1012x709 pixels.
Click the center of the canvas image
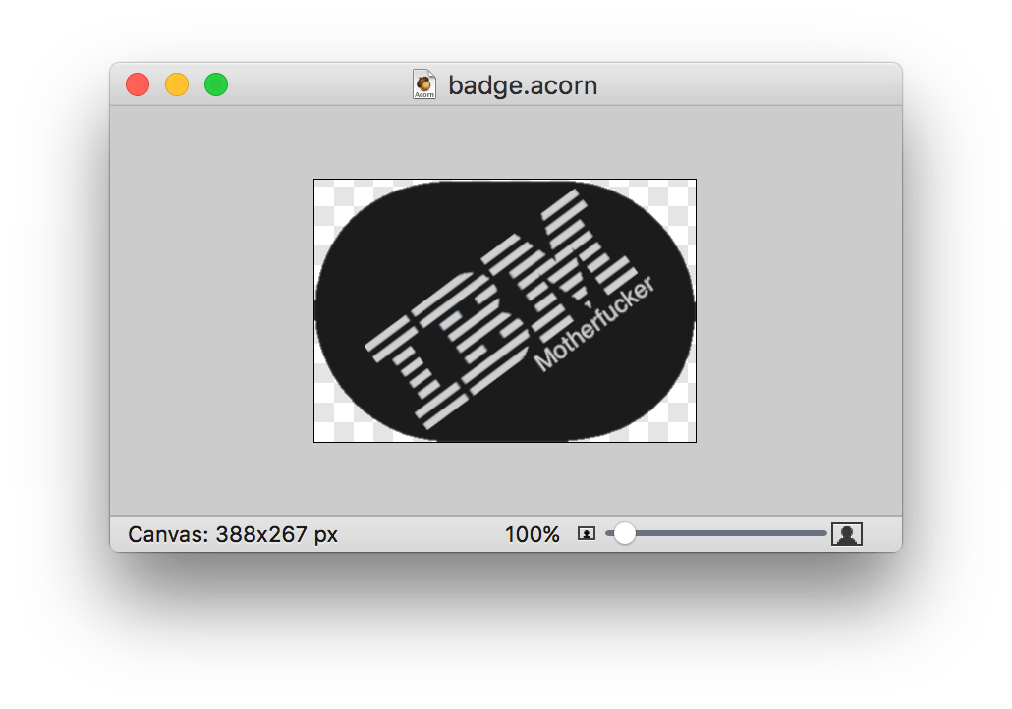click(504, 310)
